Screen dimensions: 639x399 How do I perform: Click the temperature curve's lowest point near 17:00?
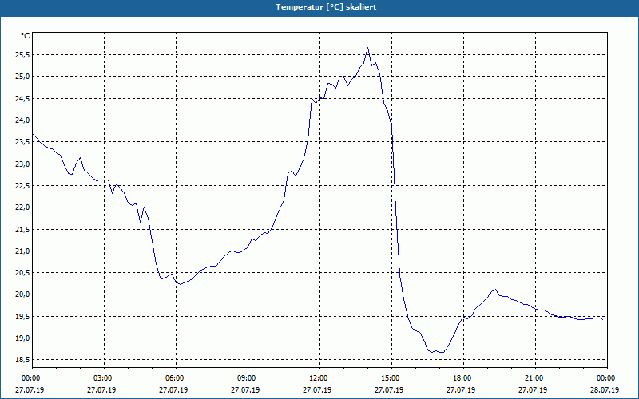tap(441, 352)
